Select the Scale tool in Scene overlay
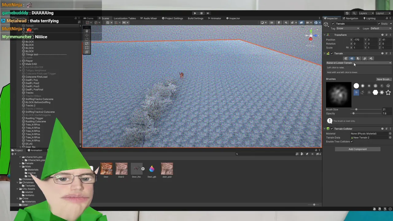Image resolution: width=393 pixels, height=221 pixels. [87, 44]
